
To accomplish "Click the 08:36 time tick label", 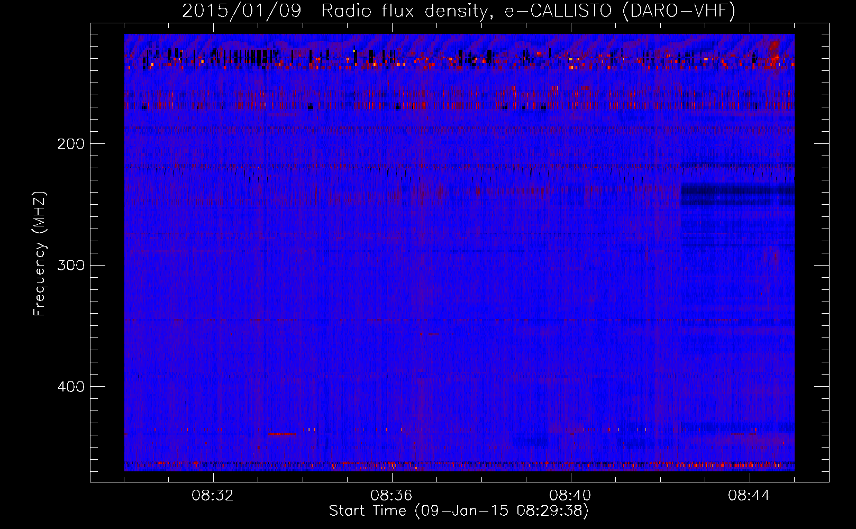I will click(x=391, y=496).
